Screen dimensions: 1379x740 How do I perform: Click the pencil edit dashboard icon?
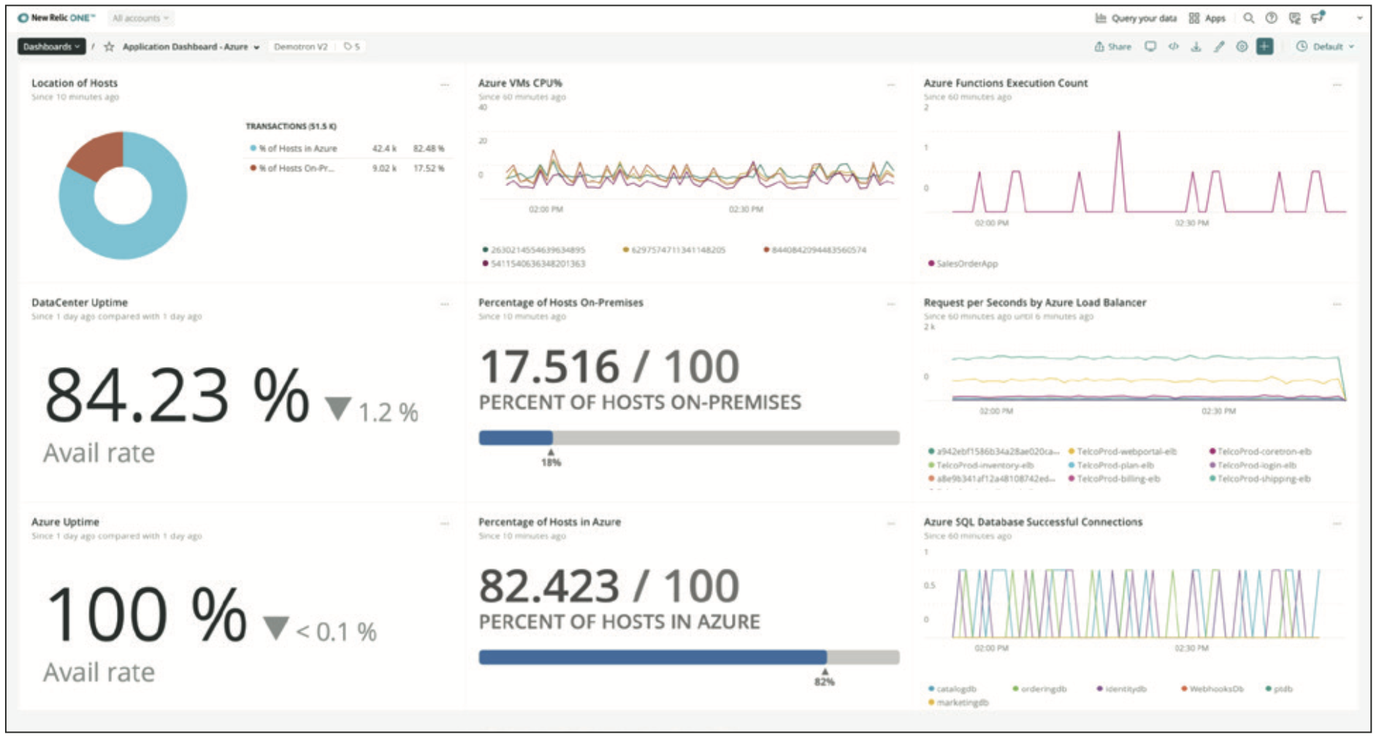1218,47
